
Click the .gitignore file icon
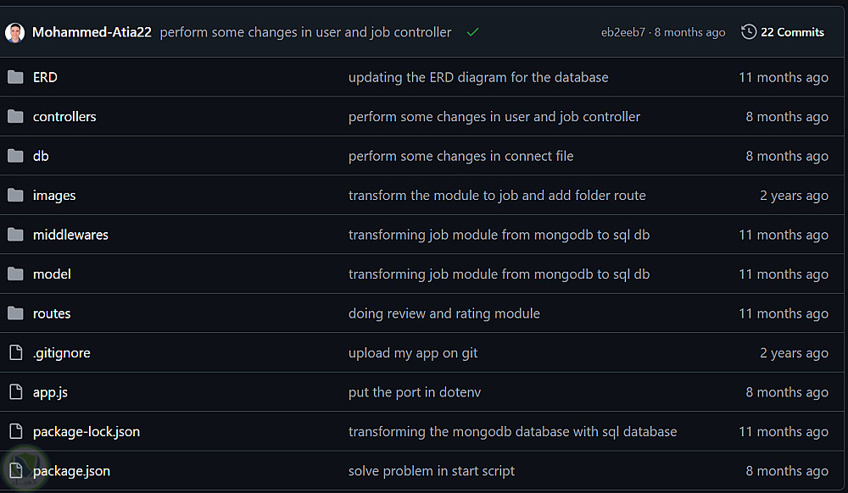tap(15, 353)
